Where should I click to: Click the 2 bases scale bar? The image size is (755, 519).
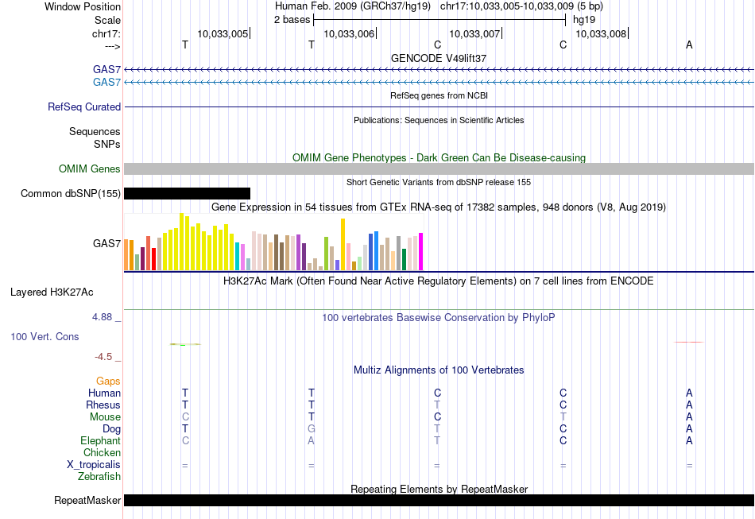439,20
